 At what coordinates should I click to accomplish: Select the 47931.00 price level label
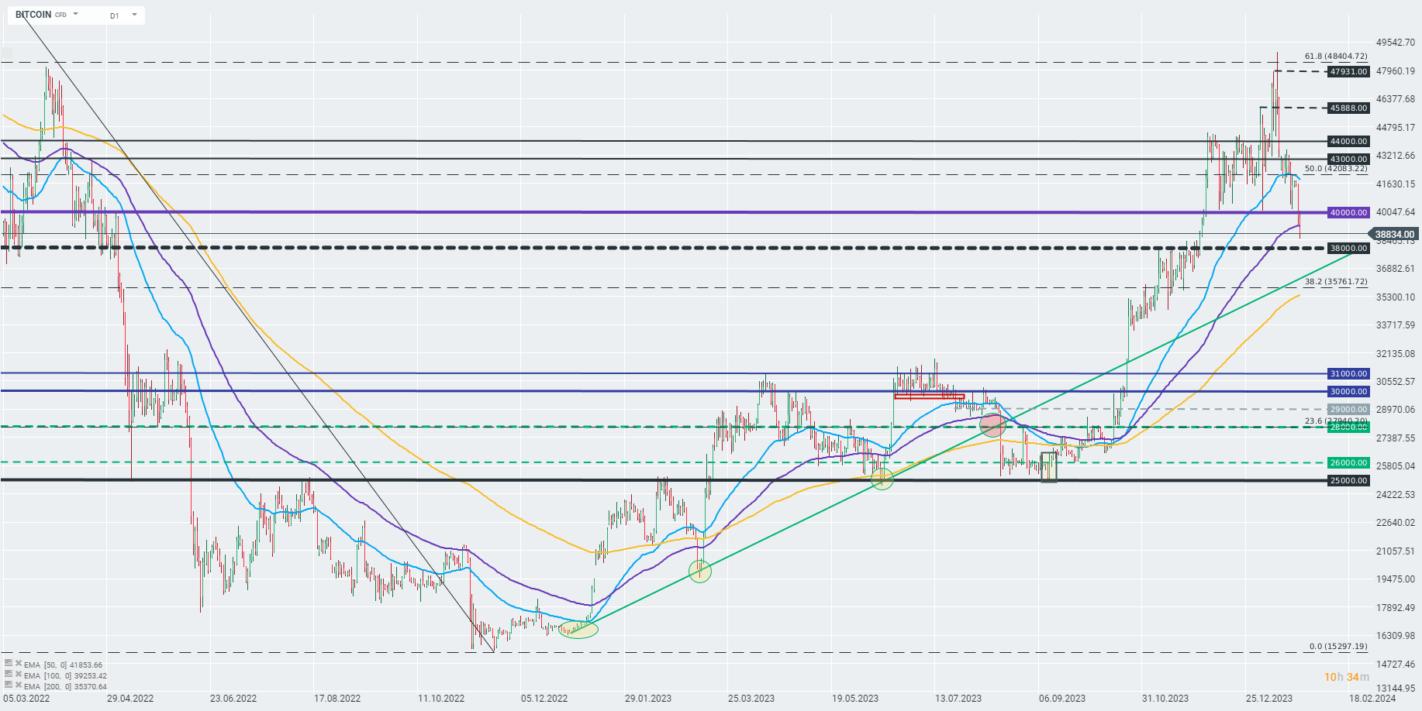coord(1349,71)
